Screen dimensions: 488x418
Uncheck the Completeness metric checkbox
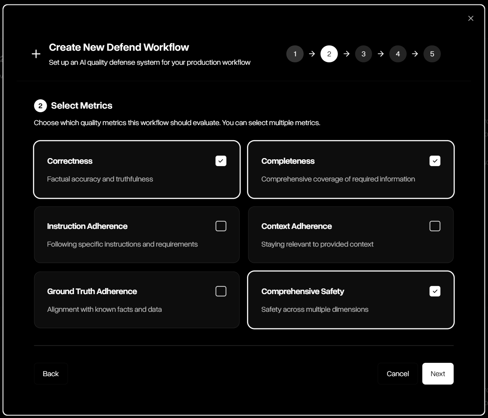coord(434,161)
